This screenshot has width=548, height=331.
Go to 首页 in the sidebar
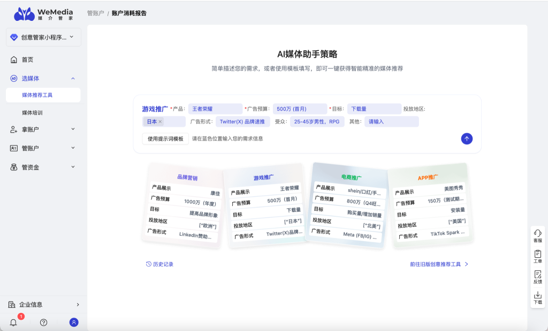pos(27,60)
